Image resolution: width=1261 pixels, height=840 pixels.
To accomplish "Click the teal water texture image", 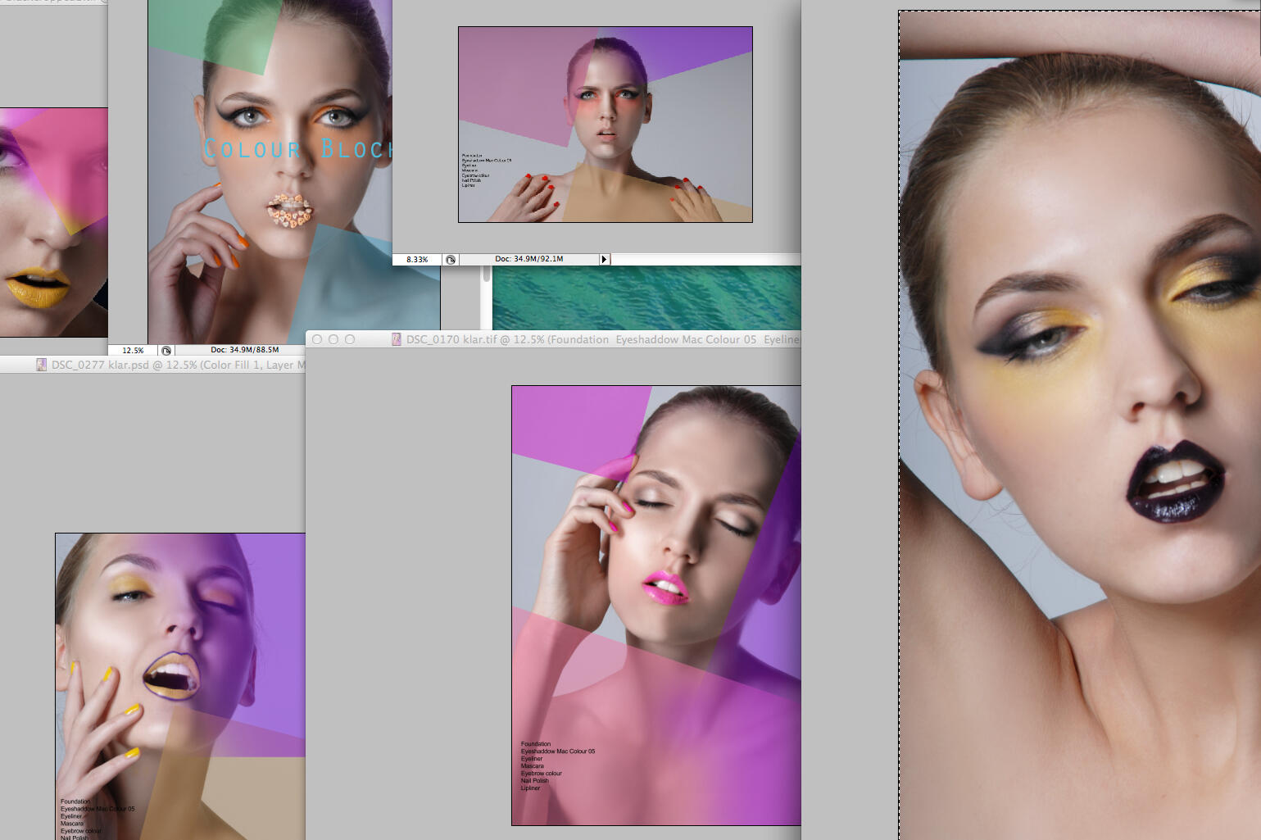I will [x=646, y=297].
